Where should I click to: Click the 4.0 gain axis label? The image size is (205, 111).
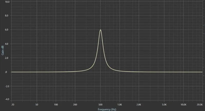click(x=7, y=44)
